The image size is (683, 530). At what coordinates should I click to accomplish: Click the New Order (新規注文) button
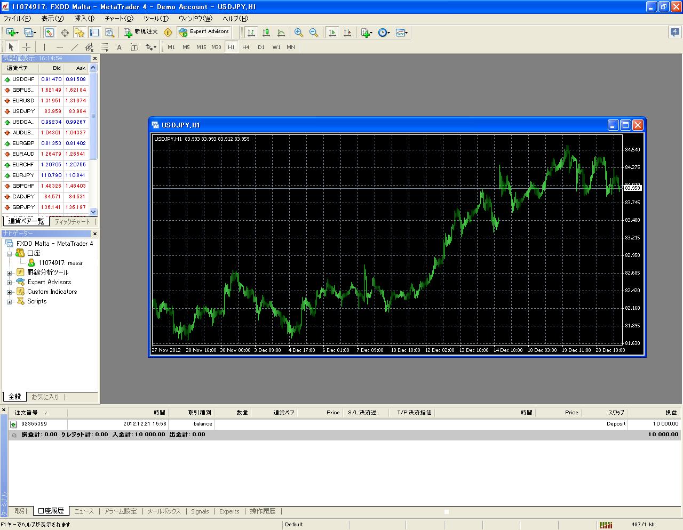[x=141, y=33]
